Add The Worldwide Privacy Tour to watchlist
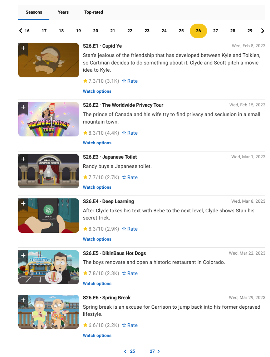Image resolution: width=270 pixels, height=357 pixels. coord(23,107)
